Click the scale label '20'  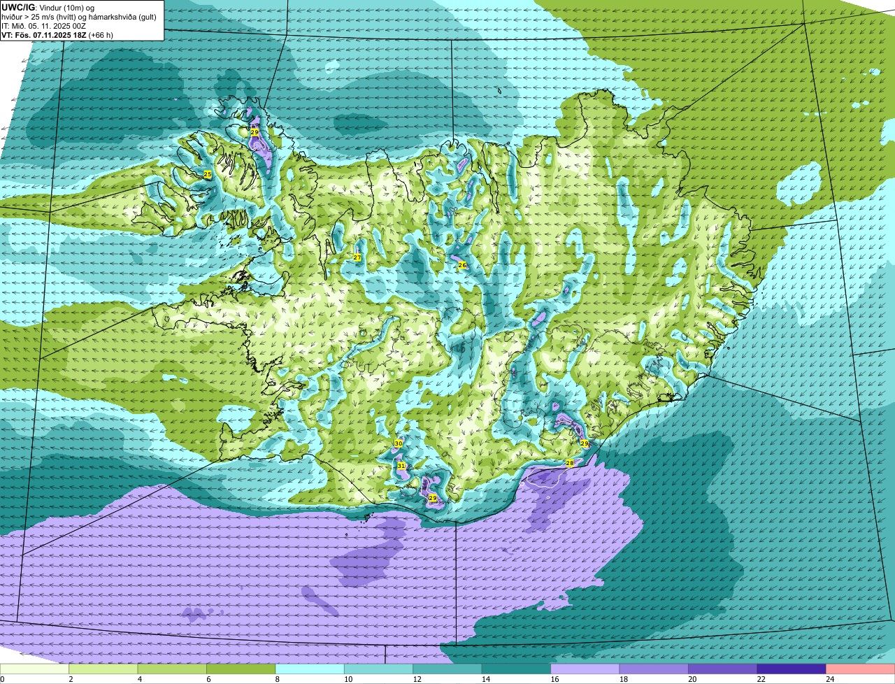click(692, 679)
